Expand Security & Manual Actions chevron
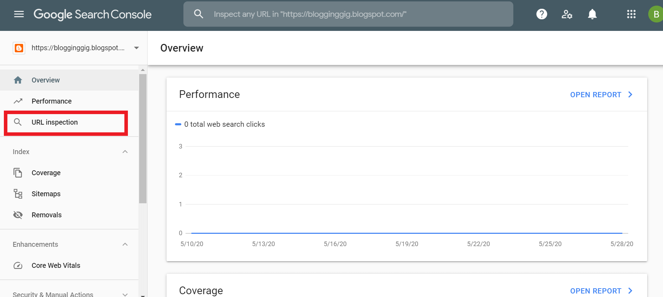Image resolution: width=663 pixels, height=297 pixels. [x=125, y=295]
